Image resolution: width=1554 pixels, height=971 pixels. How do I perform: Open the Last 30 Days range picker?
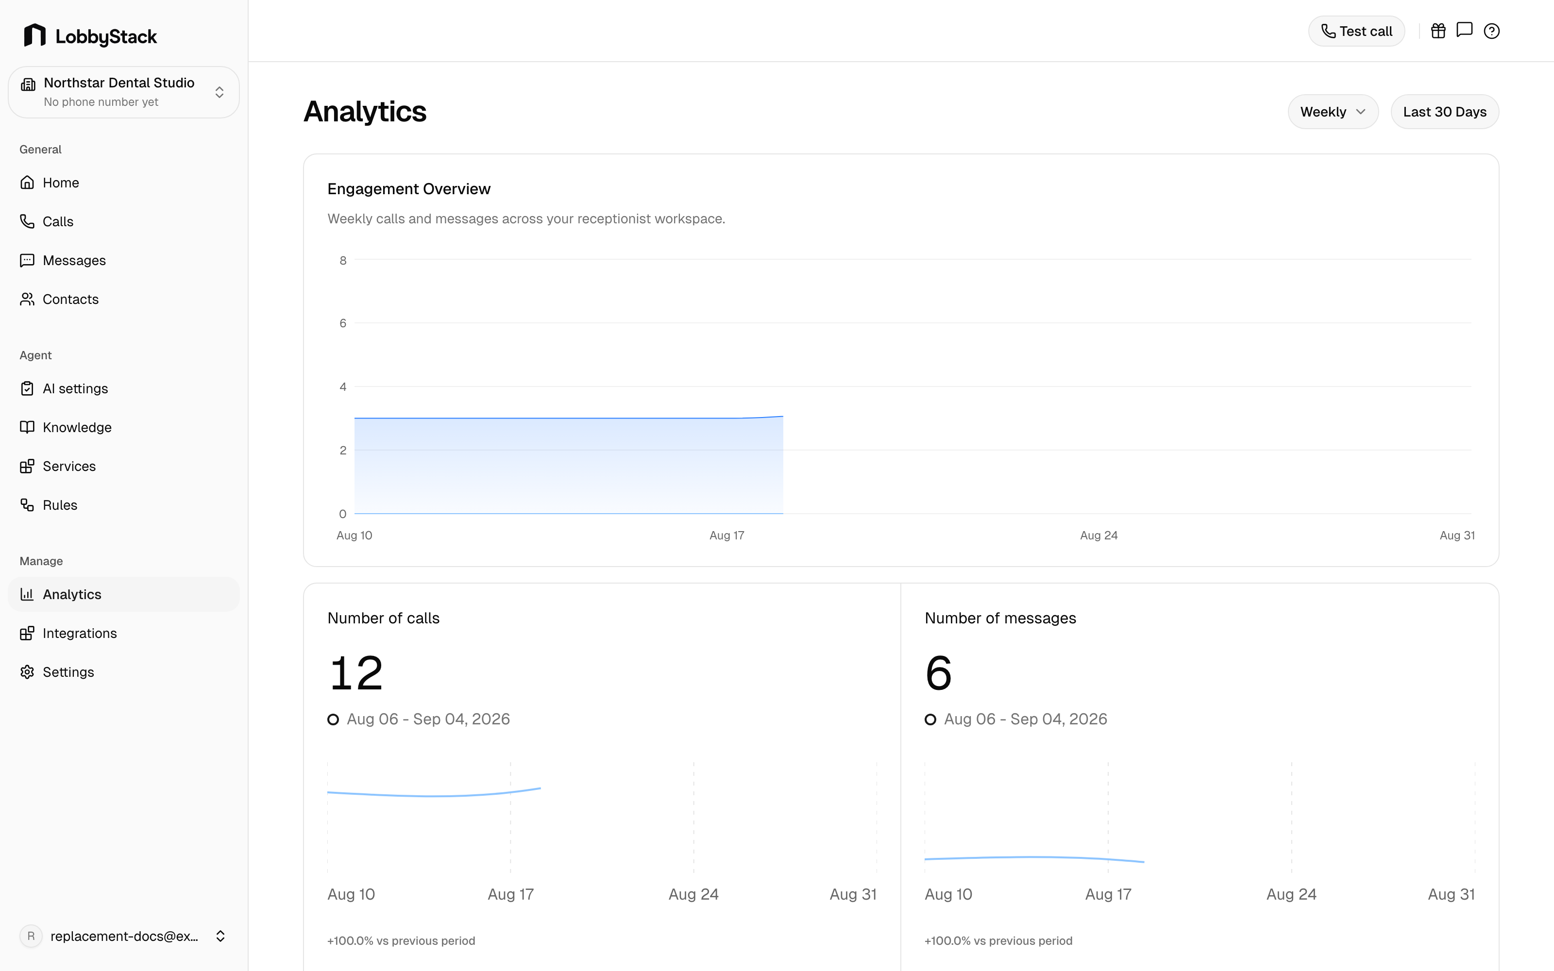[x=1445, y=112]
